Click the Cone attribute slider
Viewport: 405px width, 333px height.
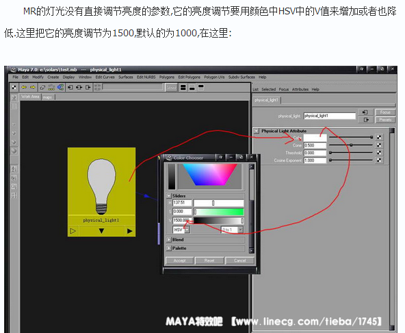[351, 145]
